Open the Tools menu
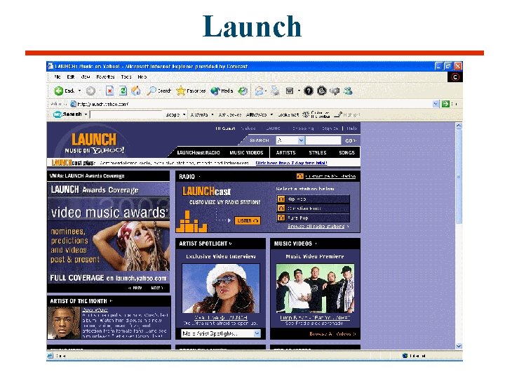Viewport: 505px width, 379px height. pos(126,77)
